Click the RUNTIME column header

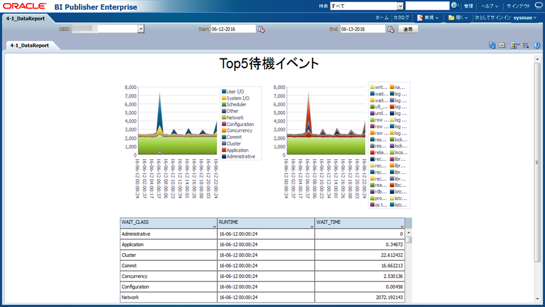click(x=266, y=223)
